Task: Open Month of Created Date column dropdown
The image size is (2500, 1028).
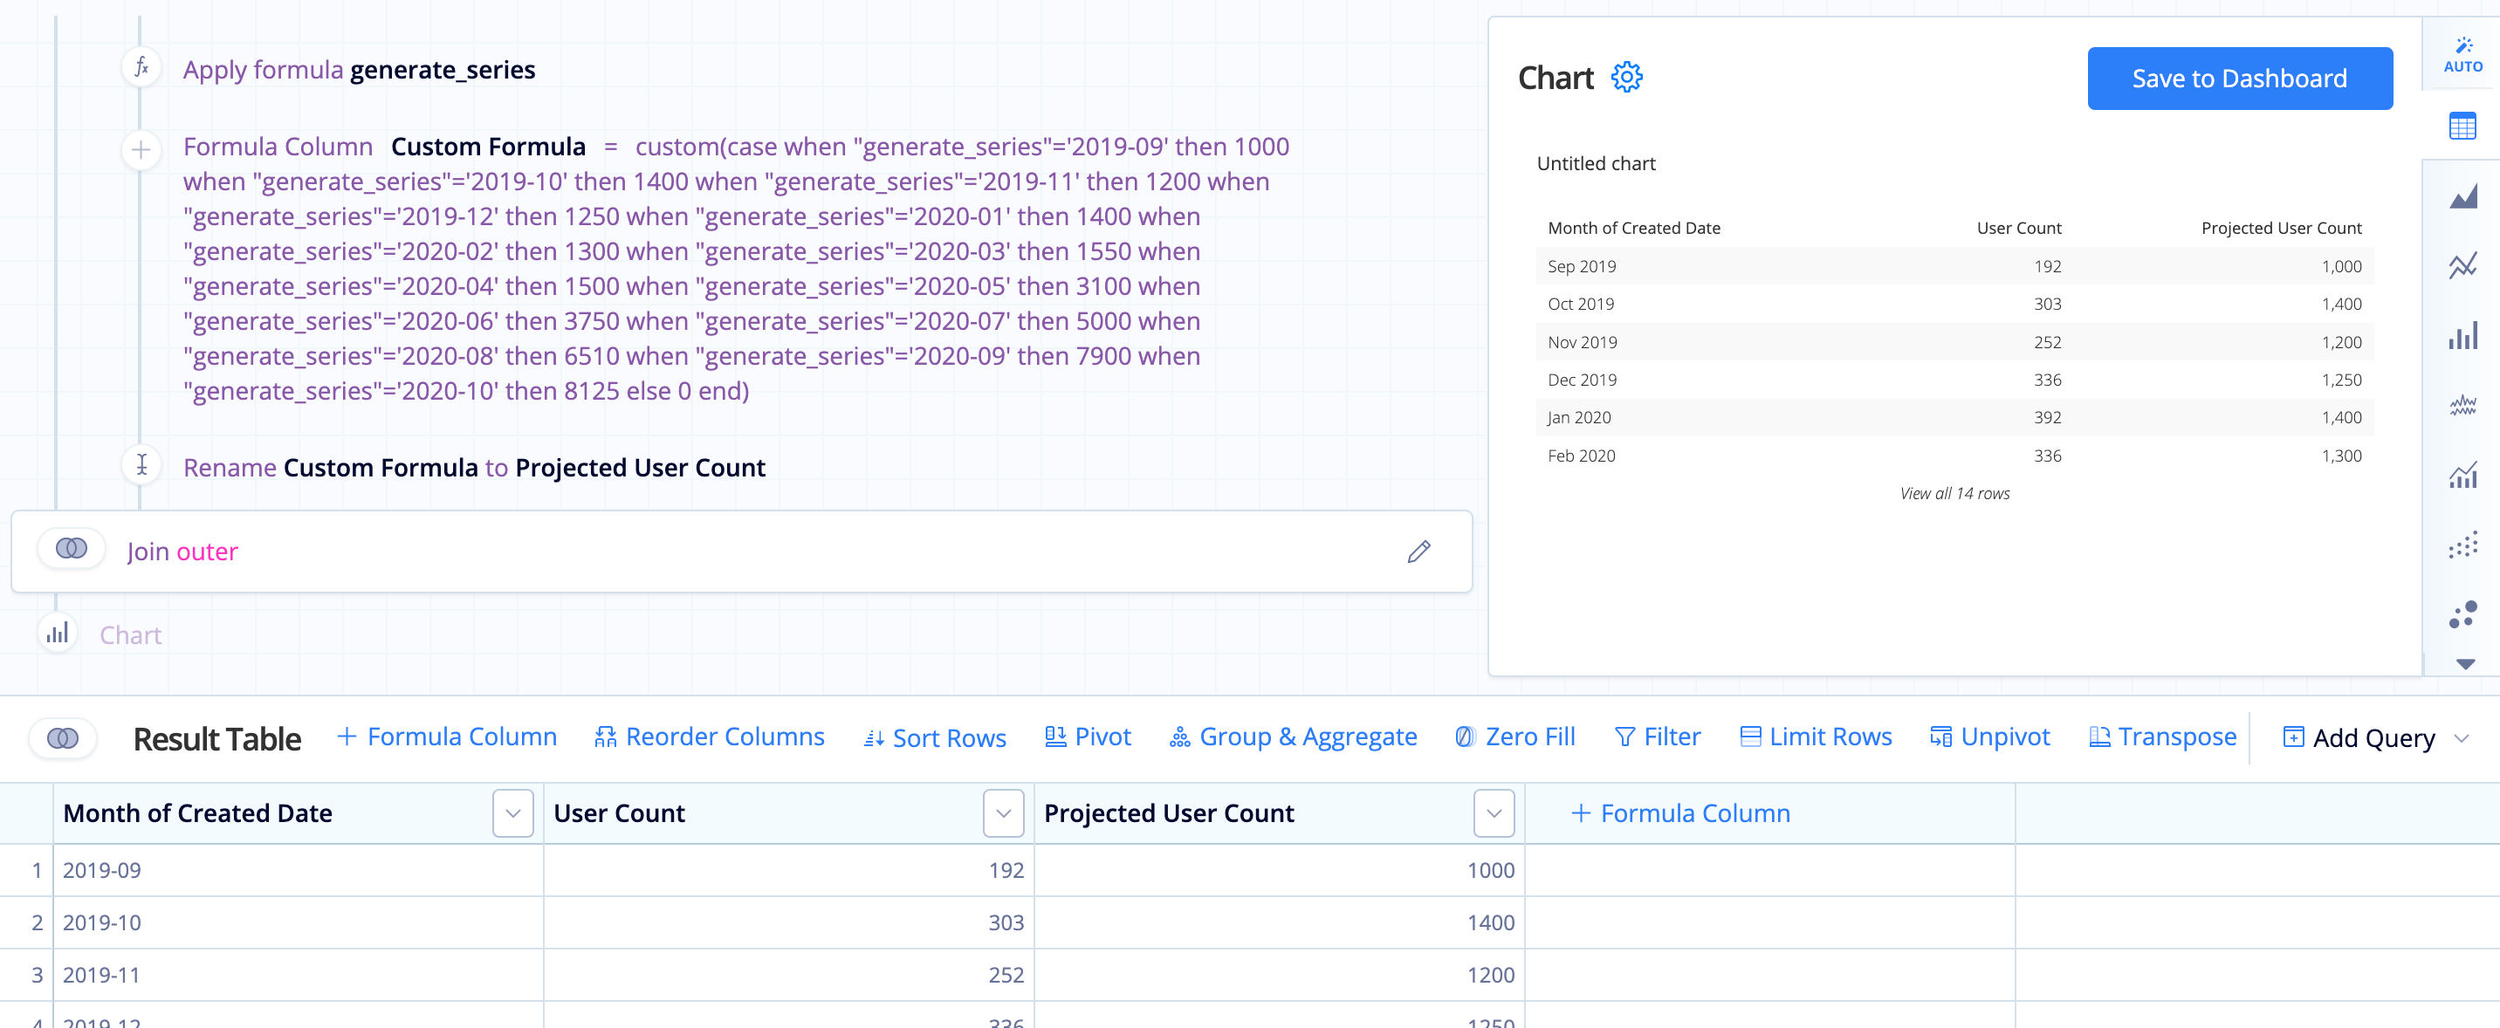Action: (x=512, y=812)
